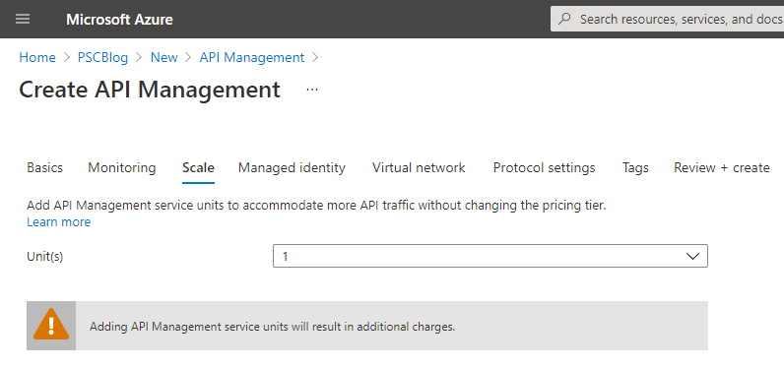Open the hamburger portal menu

click(x=23, y=19)
